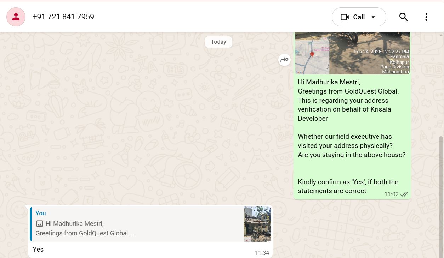Click the 11:34 timestamp on reply
Image resolution: width=444 pixels, height=258 pixels.
click(x=262, y=253)
